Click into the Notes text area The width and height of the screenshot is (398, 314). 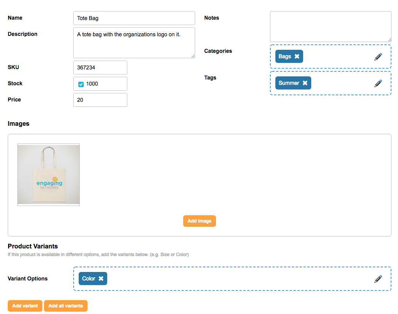[x=330, y=27]
